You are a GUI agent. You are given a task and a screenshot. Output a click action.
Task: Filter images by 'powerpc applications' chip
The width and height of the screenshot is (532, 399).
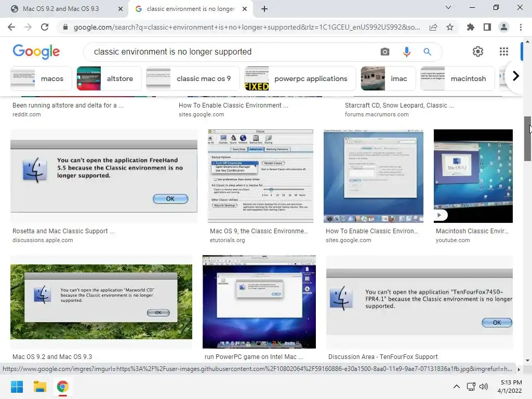coord(300,78)
